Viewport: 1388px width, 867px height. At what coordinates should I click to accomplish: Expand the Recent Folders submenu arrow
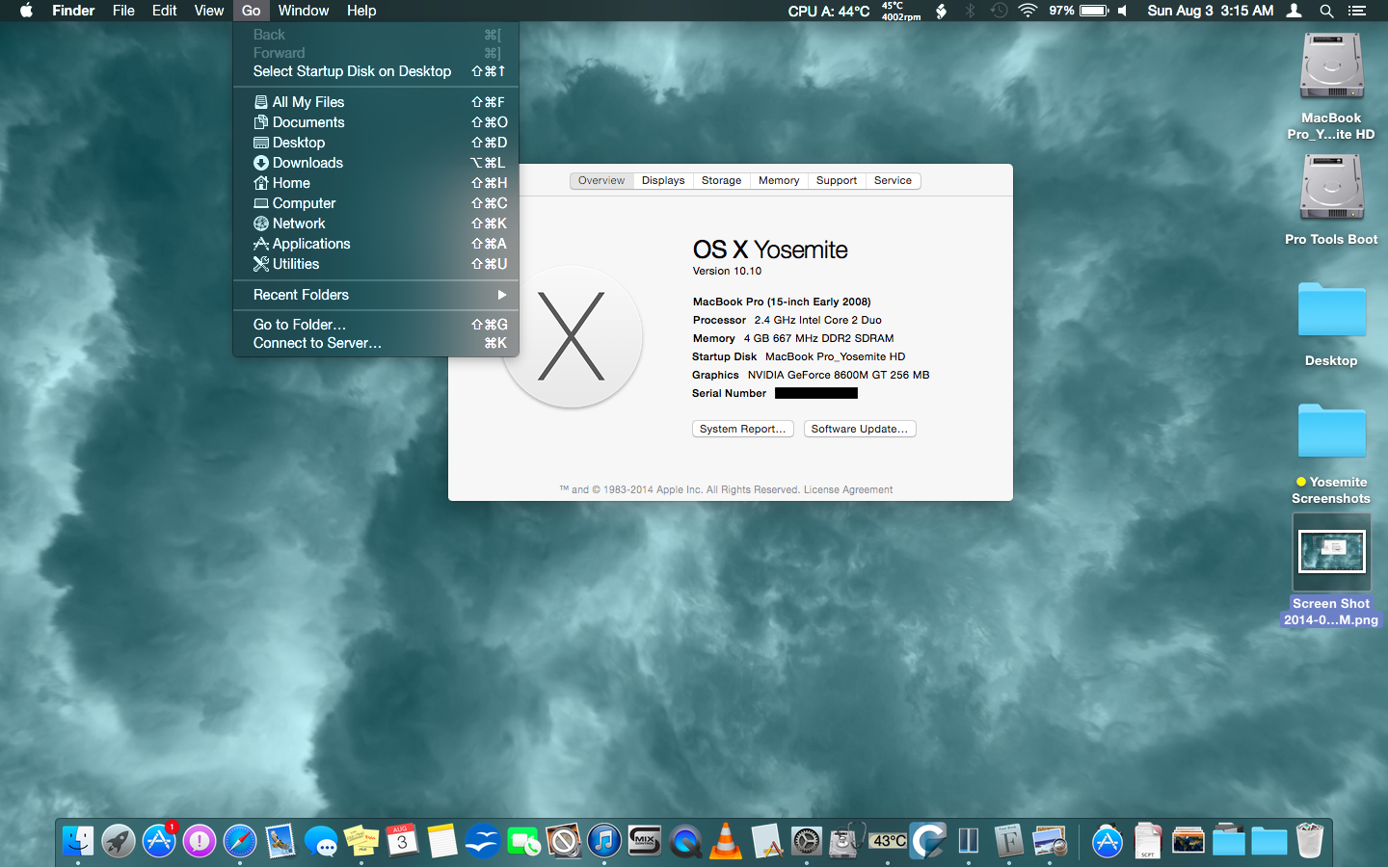(501, 295)
